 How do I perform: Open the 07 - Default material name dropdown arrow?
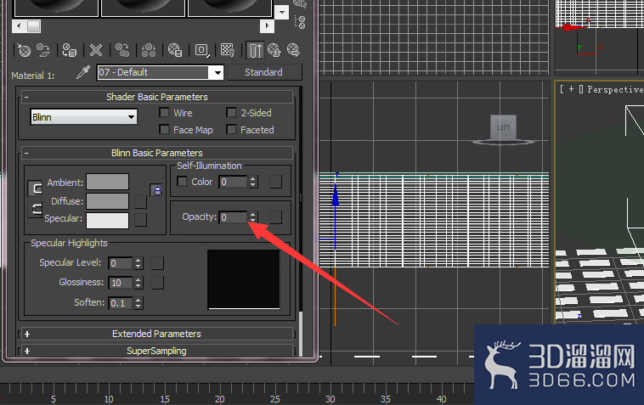tap(217, 73)
